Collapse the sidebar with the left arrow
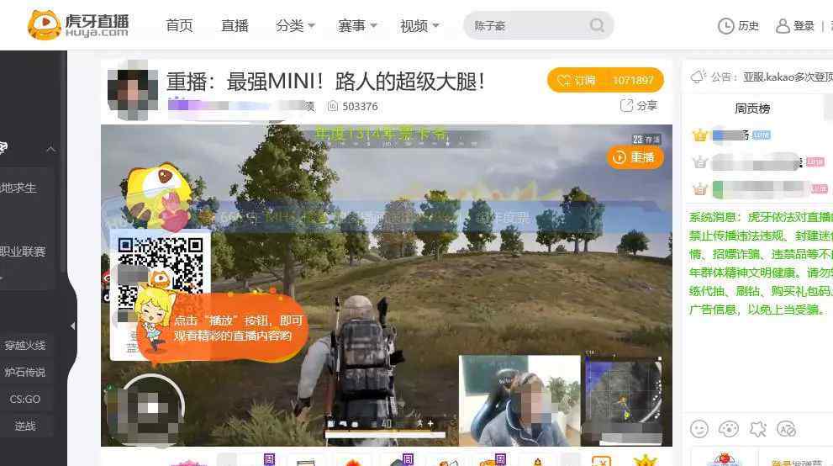Viewport: 833px width, 466px height. 73,326
